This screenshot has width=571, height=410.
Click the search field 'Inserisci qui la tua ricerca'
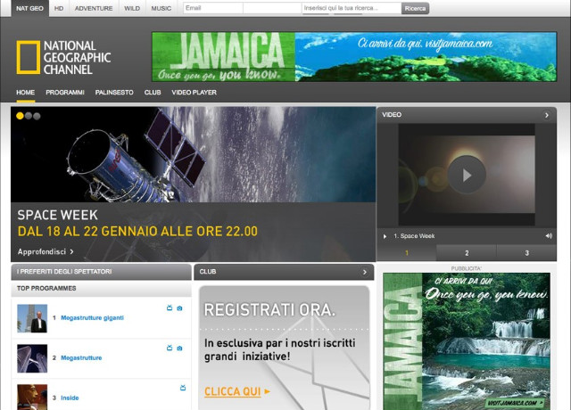(x=352, y=8)
